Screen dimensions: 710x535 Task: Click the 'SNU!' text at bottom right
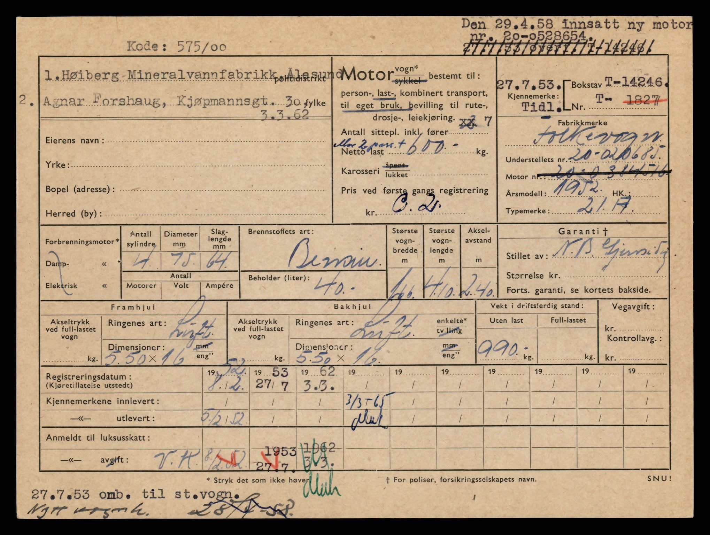(659, 479)
